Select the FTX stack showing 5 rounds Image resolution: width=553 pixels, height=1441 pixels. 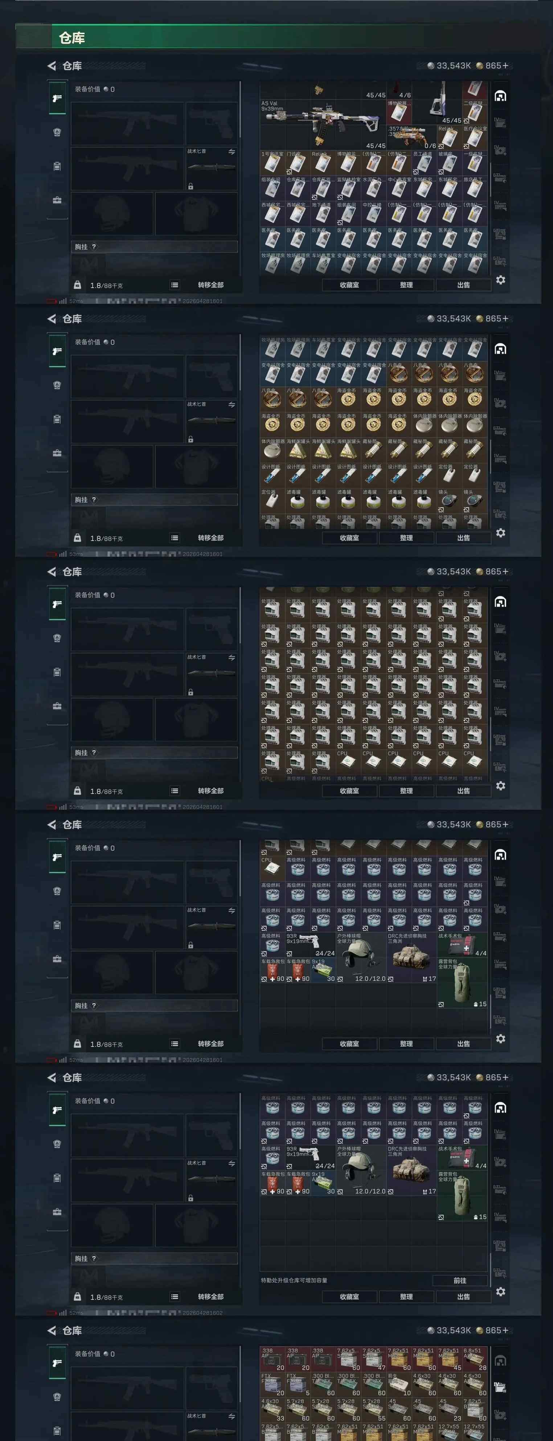coord(298,1385)
